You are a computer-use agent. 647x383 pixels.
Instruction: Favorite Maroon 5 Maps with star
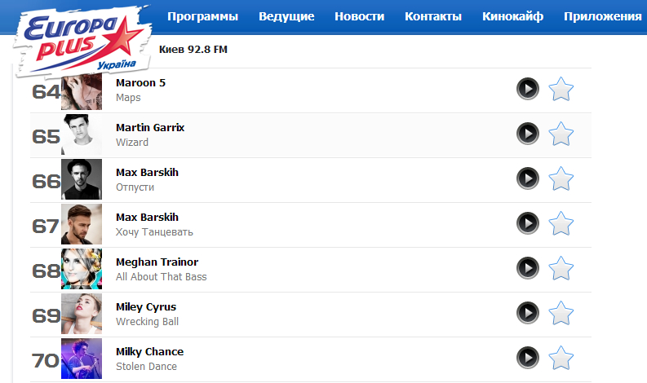(561, 89)
